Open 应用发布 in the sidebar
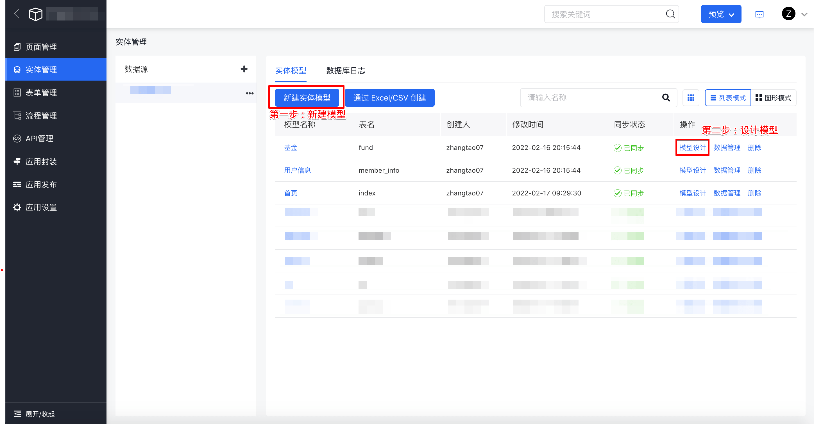Image resolution: width=814 pixels, height=424 pixels. pyautogui.click(x=56, y=184)
